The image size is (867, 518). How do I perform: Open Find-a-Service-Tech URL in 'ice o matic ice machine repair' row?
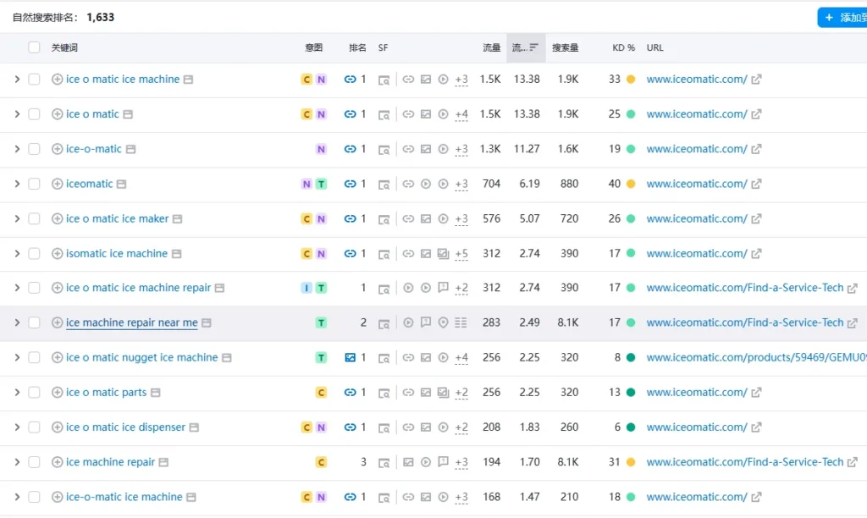coord(745,288)
